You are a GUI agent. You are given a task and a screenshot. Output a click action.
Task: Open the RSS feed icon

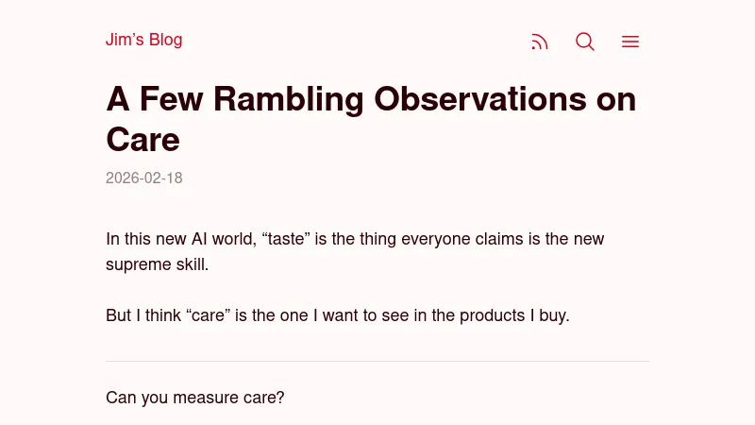[540, 42]
